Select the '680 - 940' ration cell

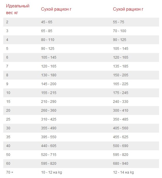coord(121,164)
